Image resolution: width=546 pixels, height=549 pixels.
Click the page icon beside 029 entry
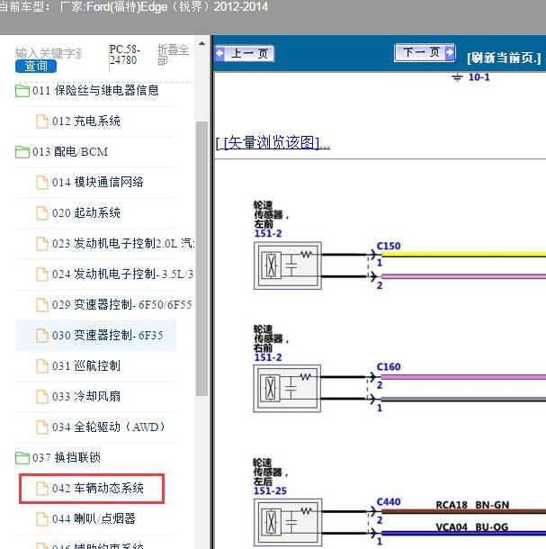(42, 305)
